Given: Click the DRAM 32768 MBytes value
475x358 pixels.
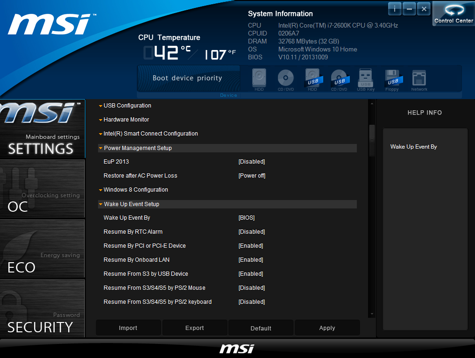Looking at the screenshot, I should pyautogui.click(x=309, y=41).
